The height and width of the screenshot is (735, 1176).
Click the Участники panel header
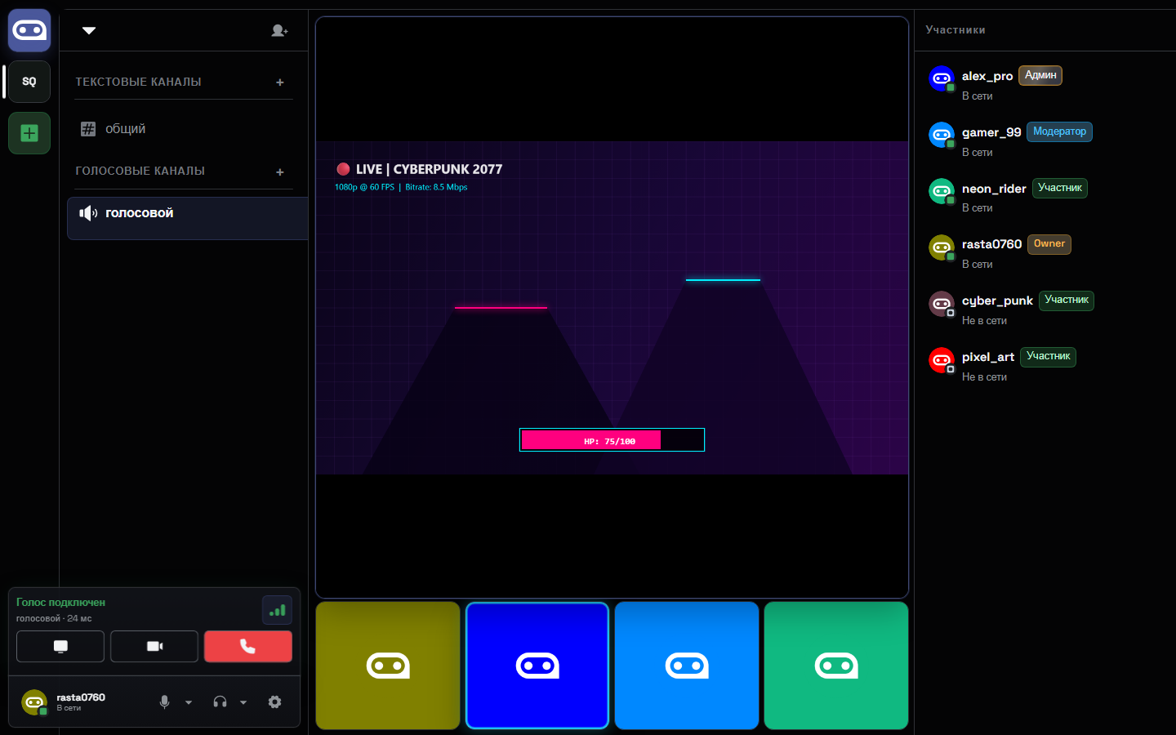point(955,29)
